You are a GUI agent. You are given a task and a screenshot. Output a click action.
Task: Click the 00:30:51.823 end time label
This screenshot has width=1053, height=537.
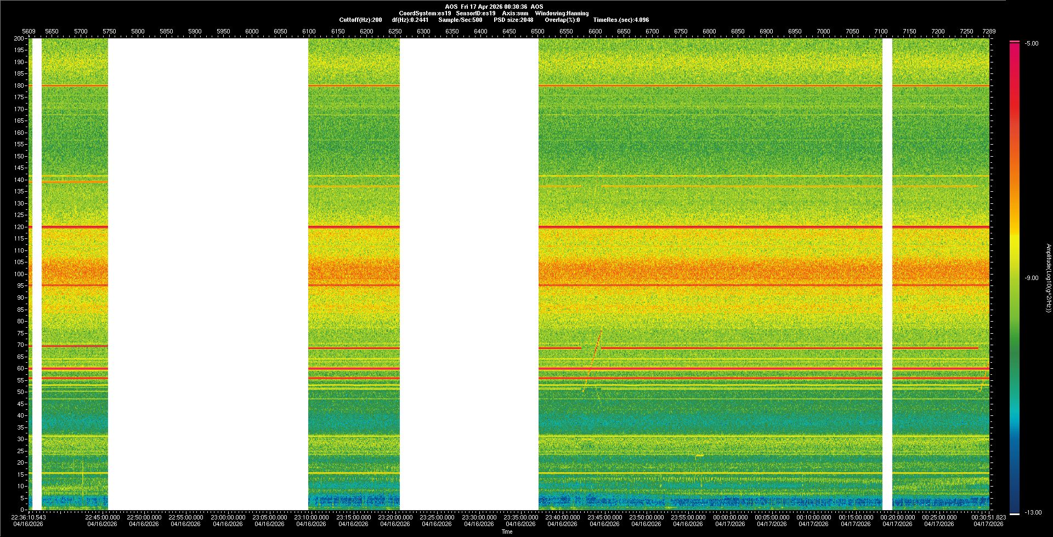(x=989, y=517)
